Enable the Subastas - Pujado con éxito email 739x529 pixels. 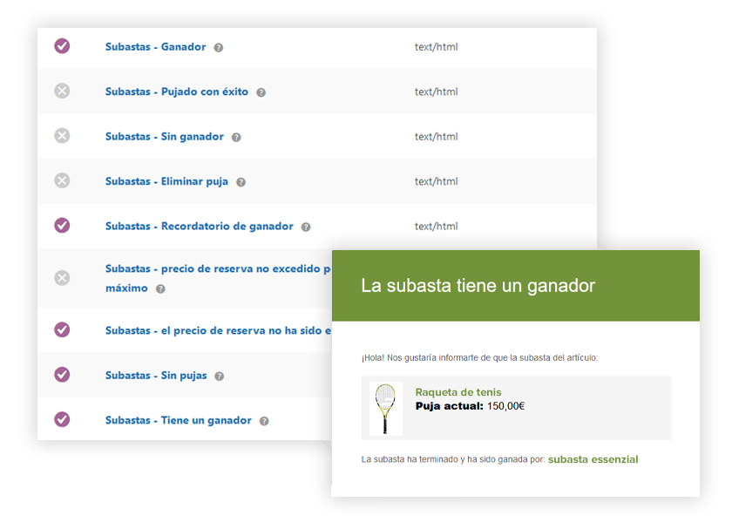(62, 91)
